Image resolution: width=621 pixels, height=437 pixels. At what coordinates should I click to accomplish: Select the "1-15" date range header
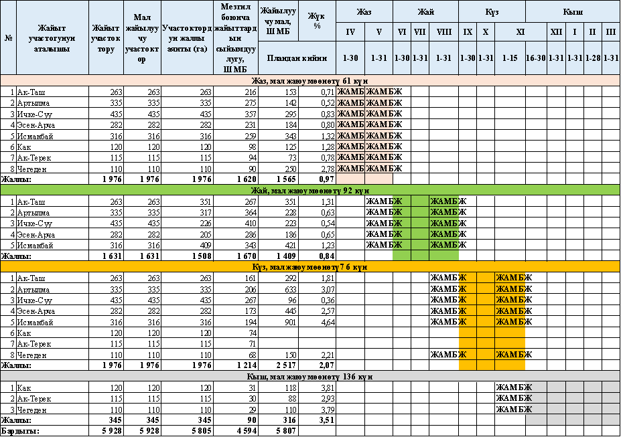coord(510,58)
